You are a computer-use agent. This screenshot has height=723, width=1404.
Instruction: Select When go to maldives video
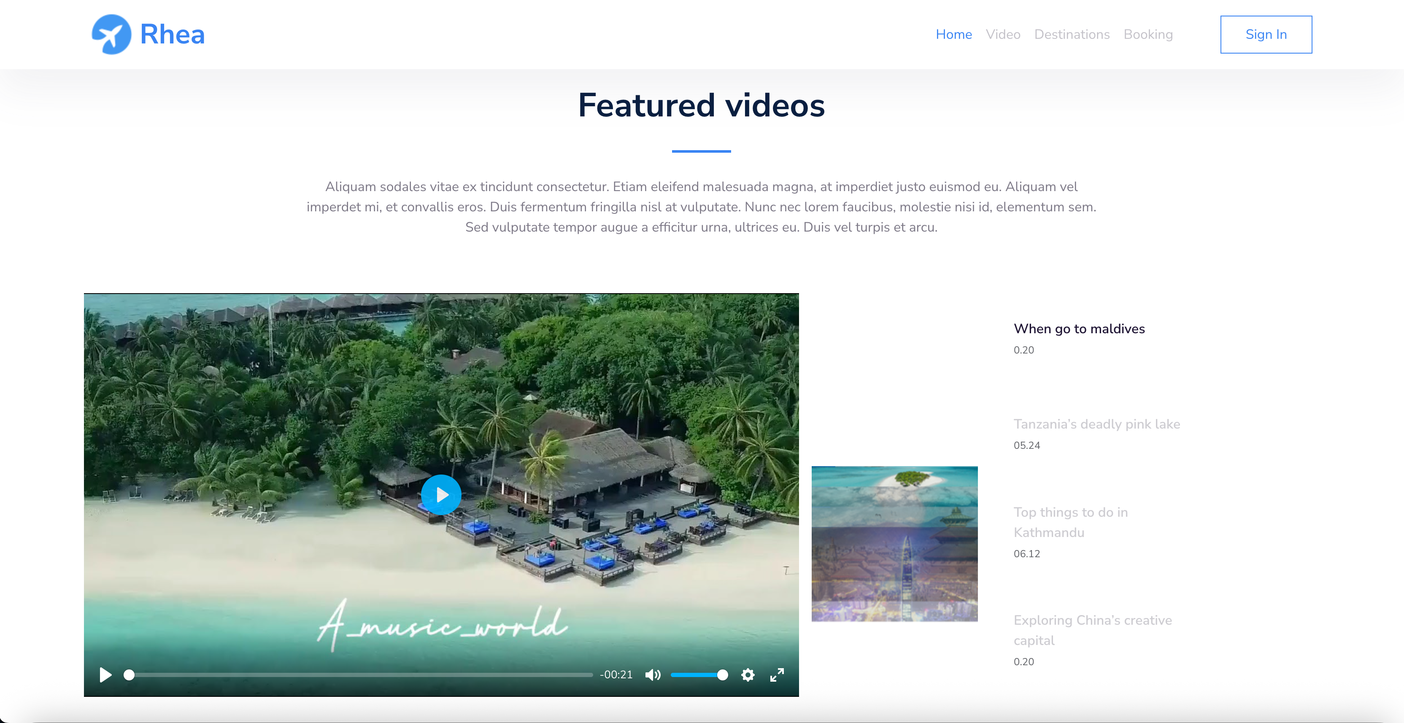coord(1079,329)
